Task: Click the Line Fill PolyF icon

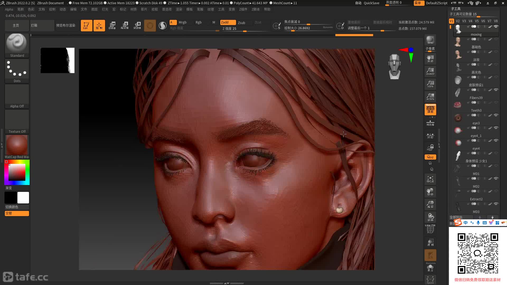Action: point(430,229)
